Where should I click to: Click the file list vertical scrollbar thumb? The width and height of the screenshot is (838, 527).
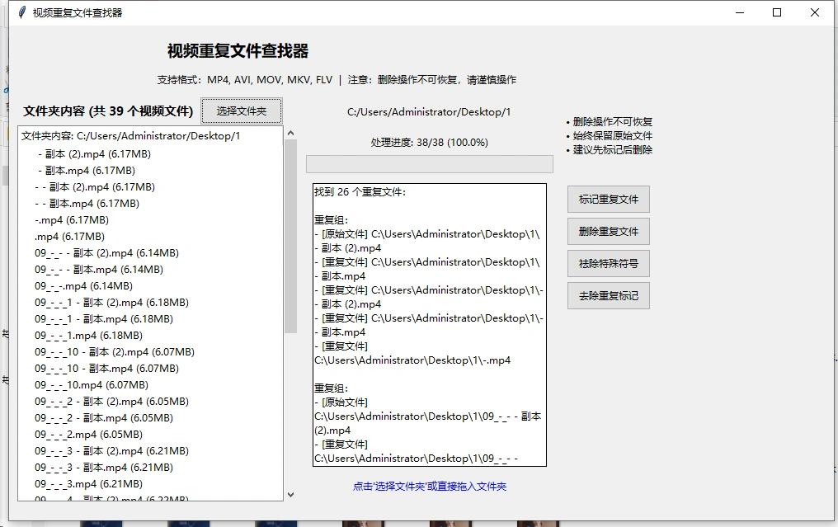click(x=290, y=235)
